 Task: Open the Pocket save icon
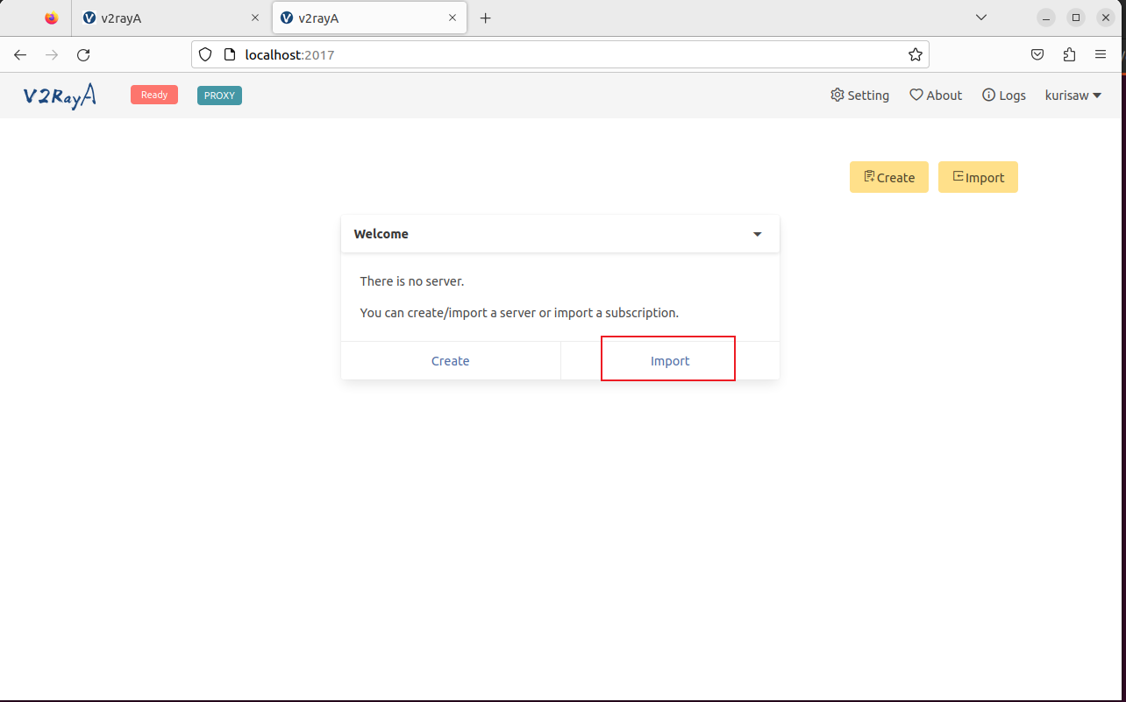(x=1037, y=54)
